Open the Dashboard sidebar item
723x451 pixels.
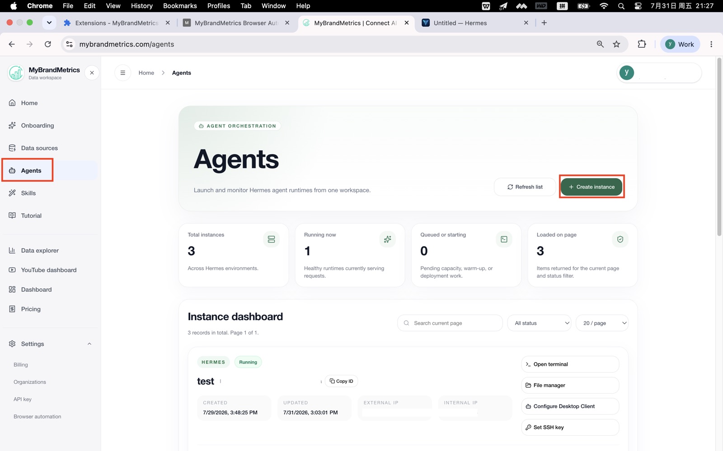36,290
